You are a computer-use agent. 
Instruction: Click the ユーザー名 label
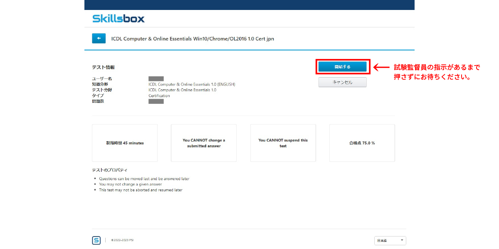click(102, 79)
